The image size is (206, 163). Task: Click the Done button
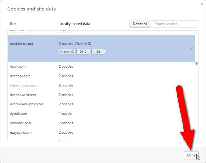191,155
